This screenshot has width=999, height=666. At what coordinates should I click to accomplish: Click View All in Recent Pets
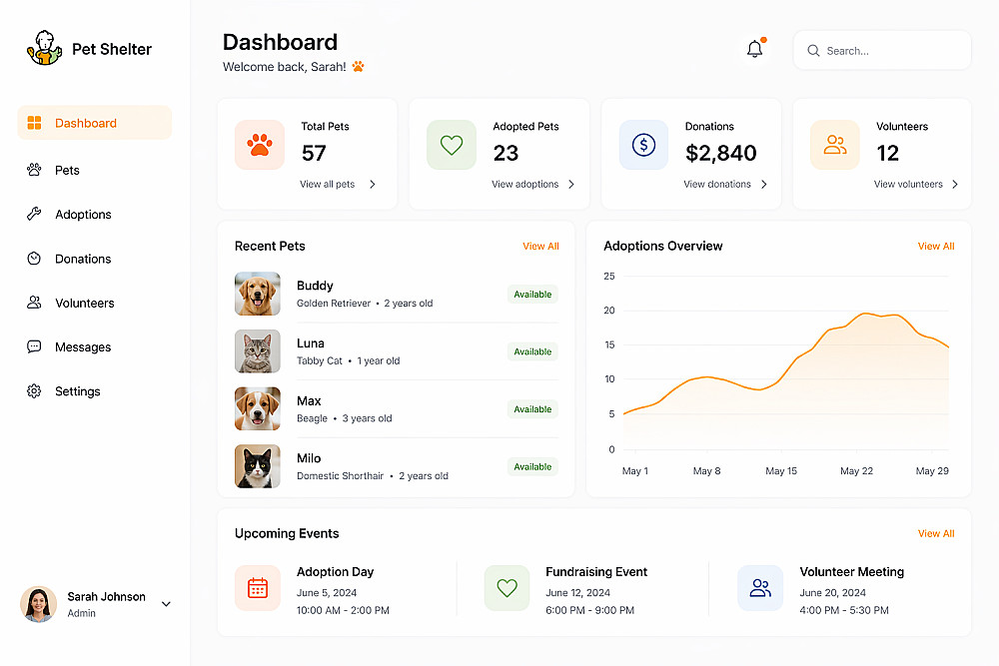540,247
